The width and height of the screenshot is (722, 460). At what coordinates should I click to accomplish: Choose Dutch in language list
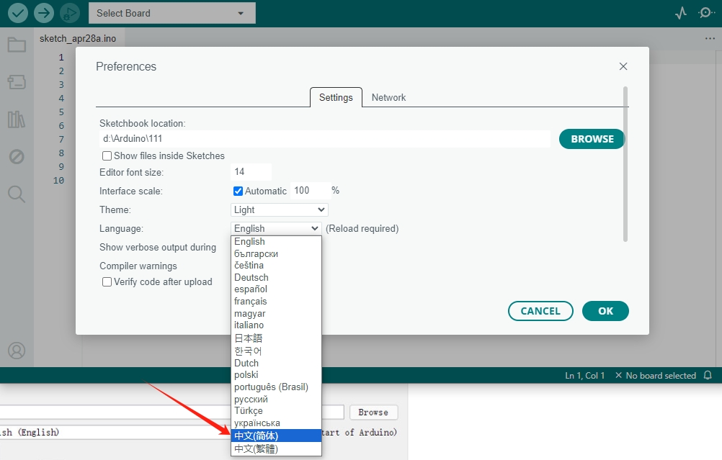pos(276,363)
